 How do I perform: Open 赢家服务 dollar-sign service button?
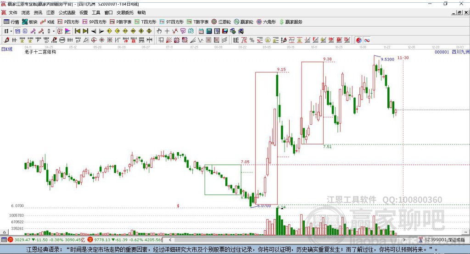[x=291, y=22]
